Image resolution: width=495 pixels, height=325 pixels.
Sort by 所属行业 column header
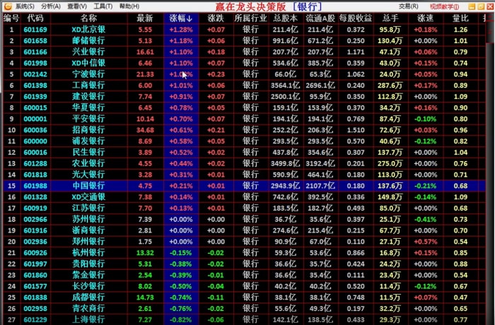pos(250,18)
